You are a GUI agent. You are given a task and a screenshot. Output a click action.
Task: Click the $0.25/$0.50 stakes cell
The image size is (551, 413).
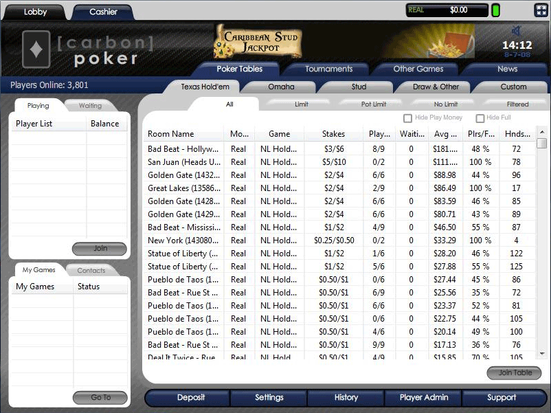point(334,241)
